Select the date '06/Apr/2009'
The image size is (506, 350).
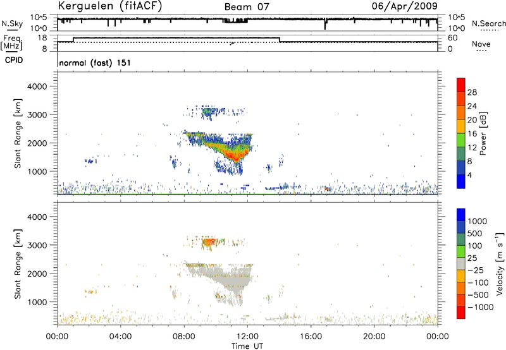[x=405, y=6]
